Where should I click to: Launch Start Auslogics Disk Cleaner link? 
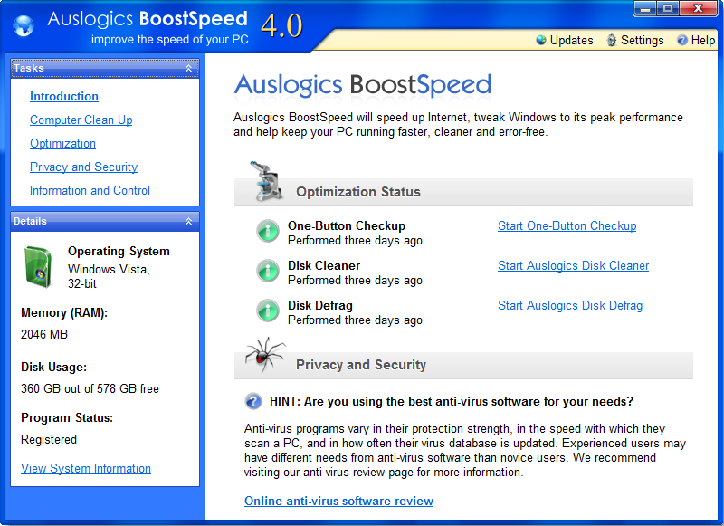point(573,265)
